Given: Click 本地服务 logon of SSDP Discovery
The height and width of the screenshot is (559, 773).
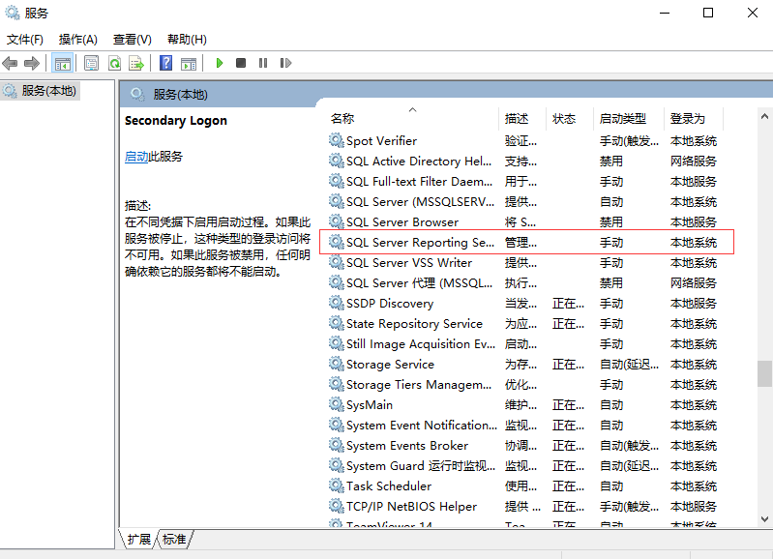Looking at the screenshot, I should coord(693,303).
